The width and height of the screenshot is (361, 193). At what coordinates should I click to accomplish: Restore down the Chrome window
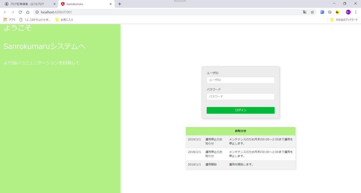click(x=345, y=4)
